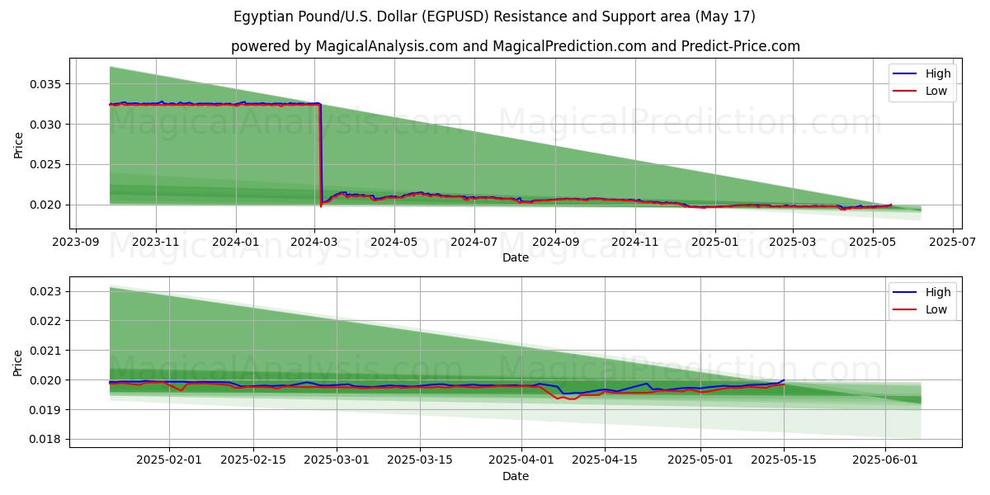Click the '0.021' y-axis label in lower chart
Screen dimensions: 990x495
point(46,351)
